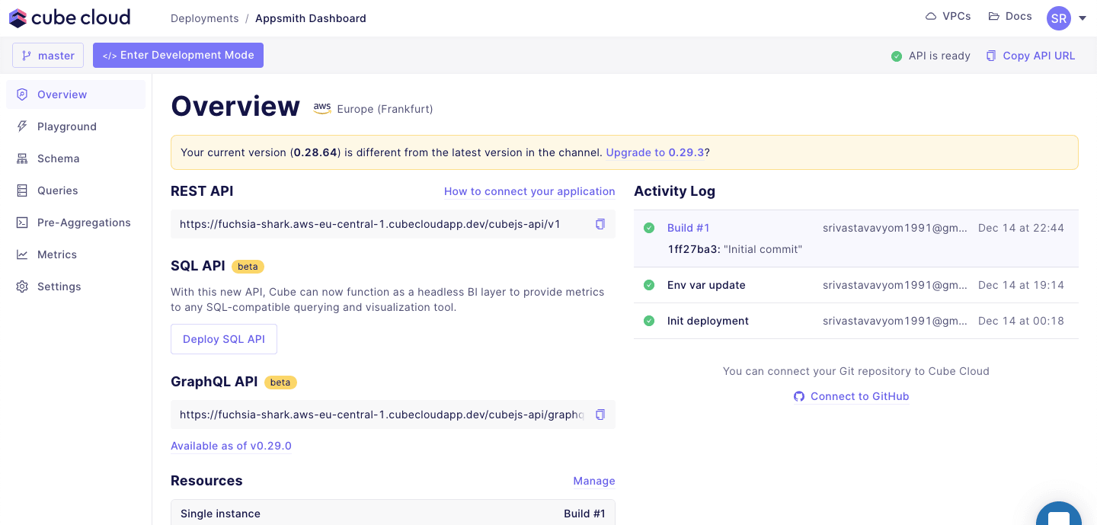Open Docs from the top bar
The image size is (1097, 525).
[x=1010, y=17]
